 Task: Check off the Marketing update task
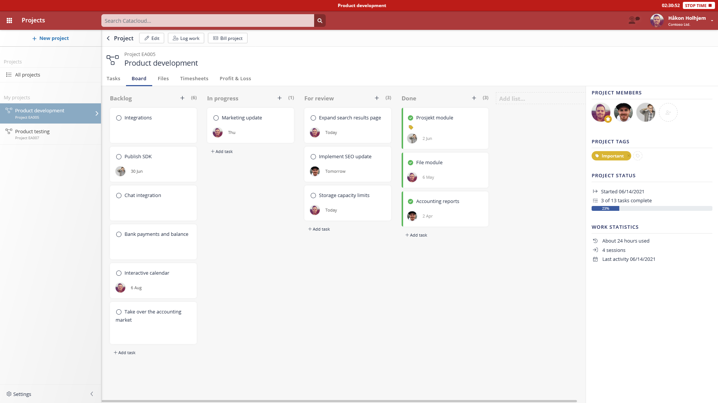tap(216, 118)
